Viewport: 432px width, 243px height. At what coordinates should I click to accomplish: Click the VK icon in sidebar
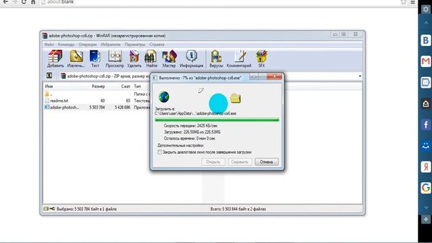pos(425,40)
